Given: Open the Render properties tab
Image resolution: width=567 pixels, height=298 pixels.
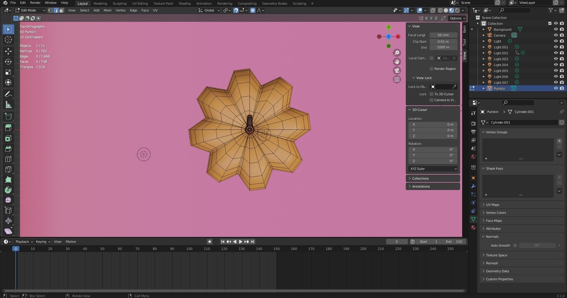Looking at the screenshot, I should [473, 123].
